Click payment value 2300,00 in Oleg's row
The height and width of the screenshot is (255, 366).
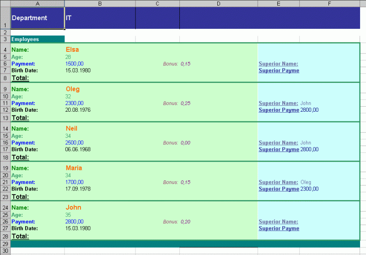75,103
